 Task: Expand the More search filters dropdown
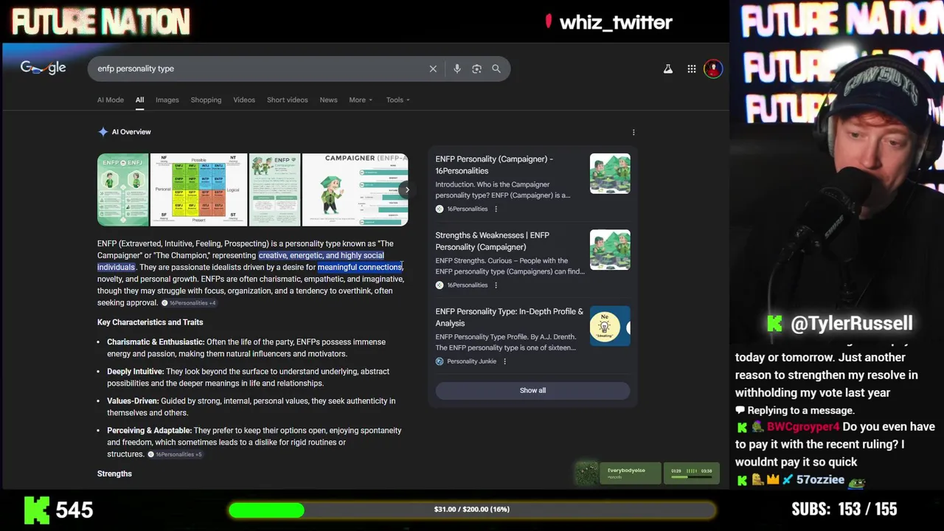click(x=361, y=100)
